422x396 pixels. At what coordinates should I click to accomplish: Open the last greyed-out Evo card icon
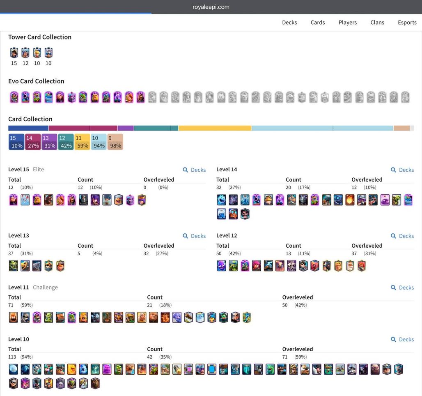(405, 97)
